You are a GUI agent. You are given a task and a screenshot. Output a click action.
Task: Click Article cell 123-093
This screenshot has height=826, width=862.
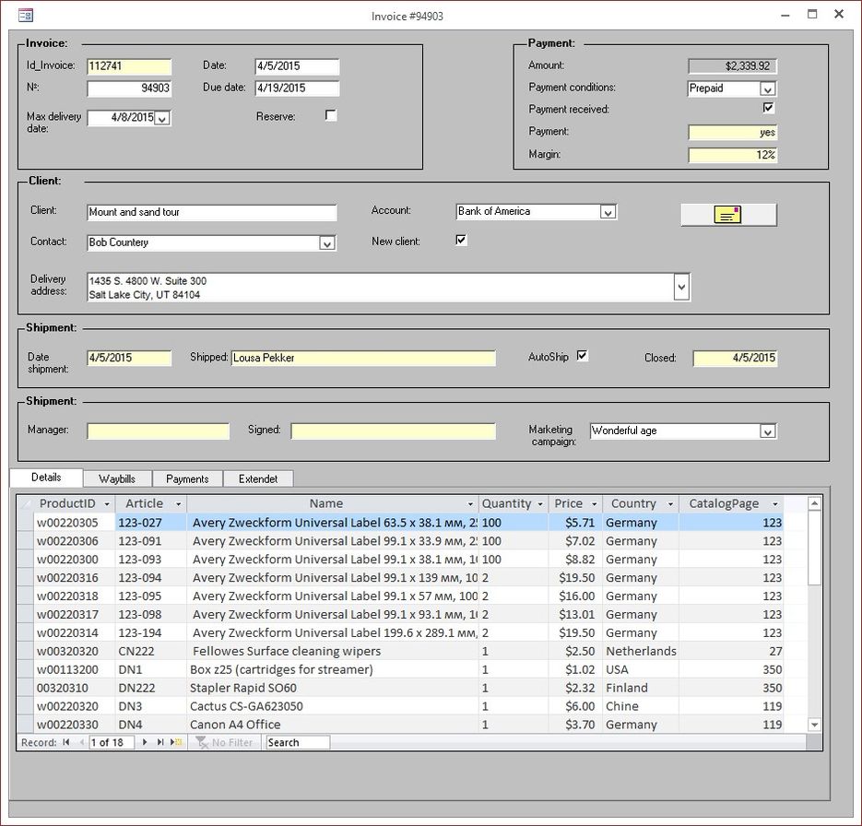150,560
